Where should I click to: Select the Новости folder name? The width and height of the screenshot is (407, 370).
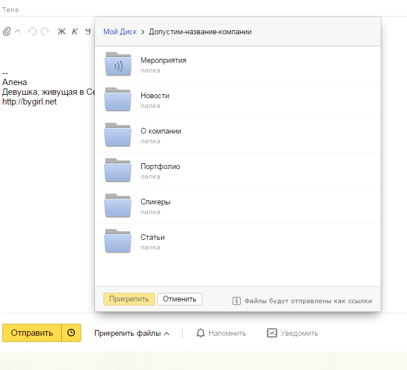click(x=155, y=96)
